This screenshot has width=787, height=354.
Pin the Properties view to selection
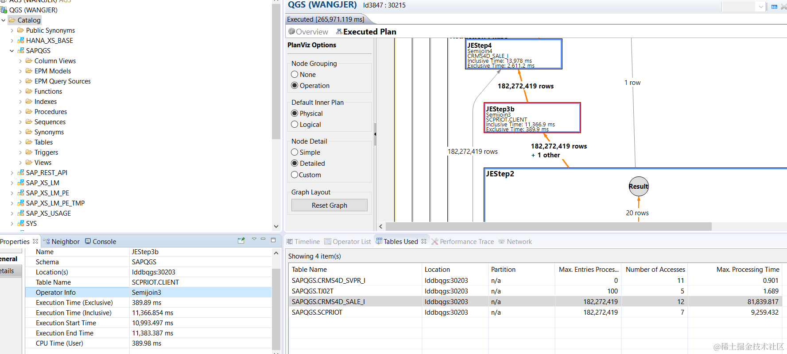point(241,240)
